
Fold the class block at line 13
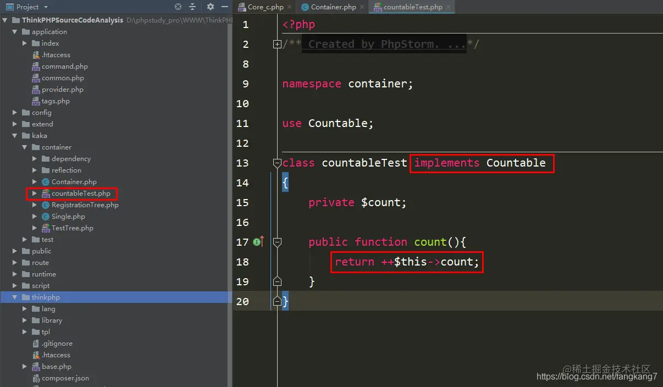277,163
